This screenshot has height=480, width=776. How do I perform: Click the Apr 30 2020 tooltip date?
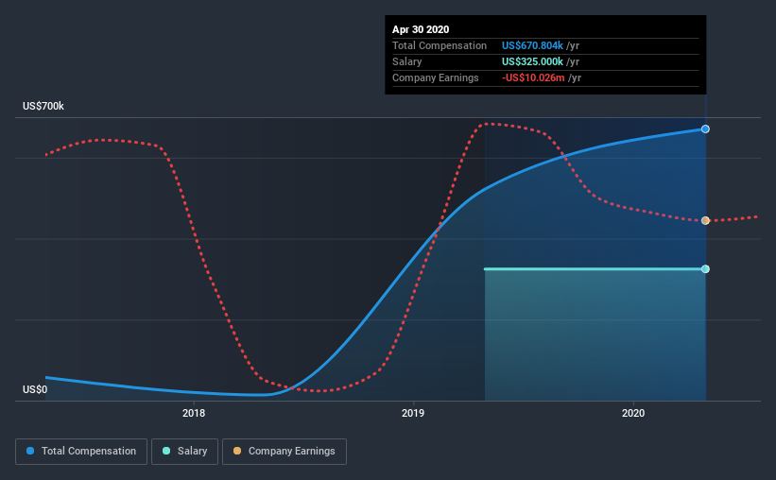[421, 29]
